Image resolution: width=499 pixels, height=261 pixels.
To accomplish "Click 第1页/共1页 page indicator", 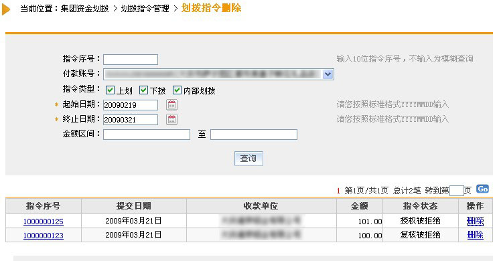I will (366, 191).
